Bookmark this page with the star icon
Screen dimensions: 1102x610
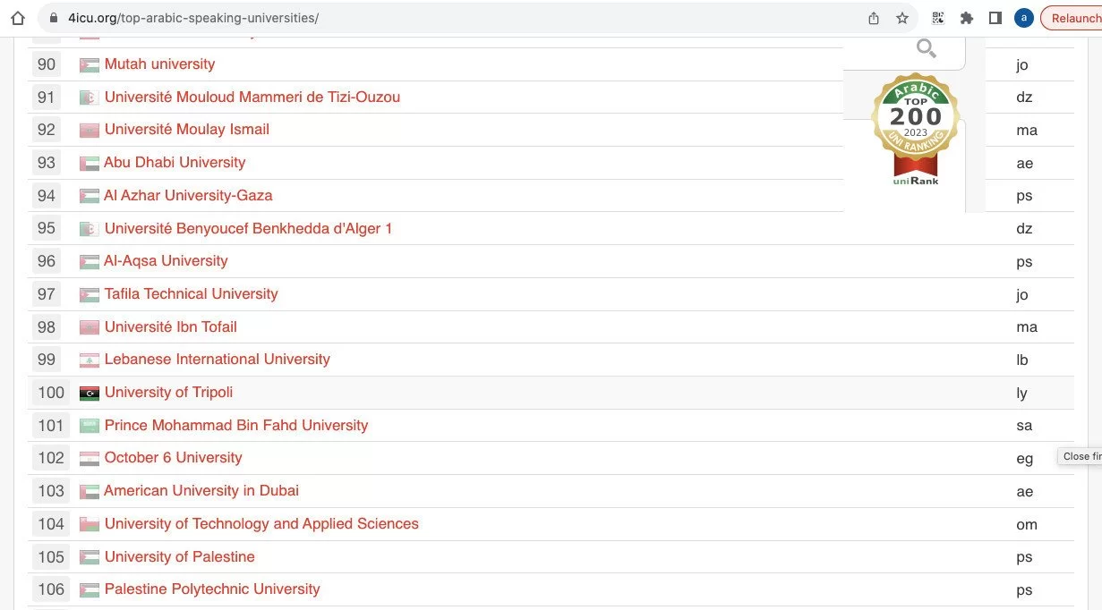(901, 18)
